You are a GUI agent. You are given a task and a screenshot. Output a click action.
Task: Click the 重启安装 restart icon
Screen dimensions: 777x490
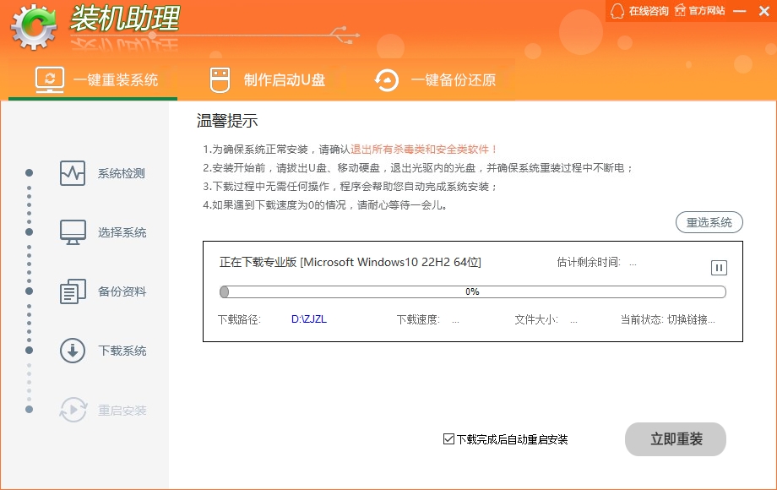73,410
